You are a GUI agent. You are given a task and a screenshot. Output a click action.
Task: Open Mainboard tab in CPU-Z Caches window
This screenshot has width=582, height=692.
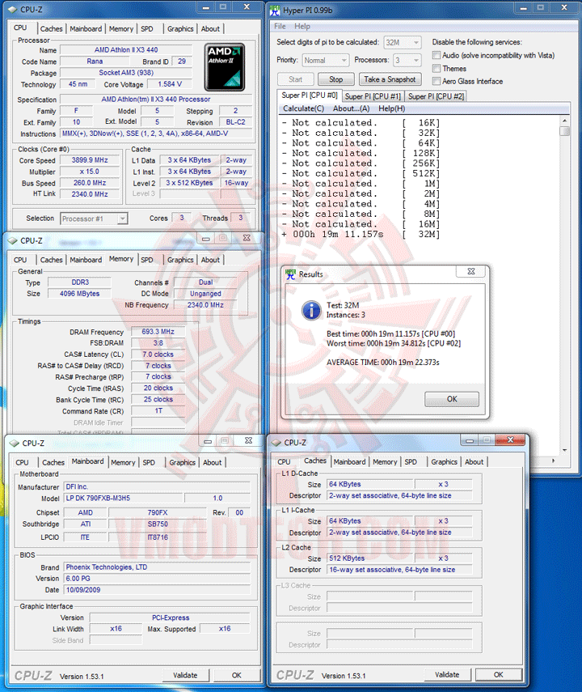click(349, 461)
